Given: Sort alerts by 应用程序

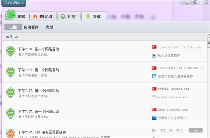Looking at the screenshot, I should (31, 27).
